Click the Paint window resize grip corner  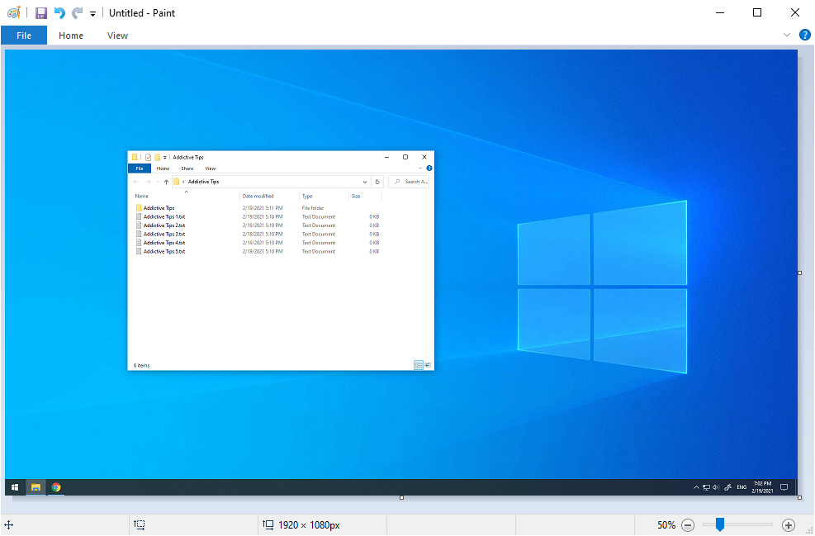pos(808,529)
